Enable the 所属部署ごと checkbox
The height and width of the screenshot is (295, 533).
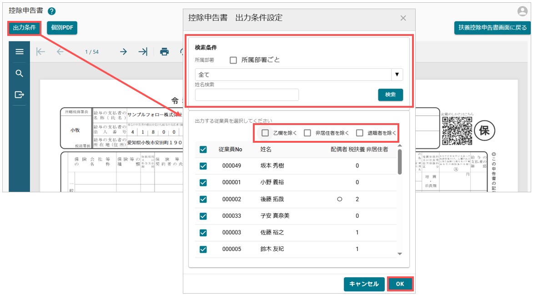pyautogui.click(x=233, y=60)
